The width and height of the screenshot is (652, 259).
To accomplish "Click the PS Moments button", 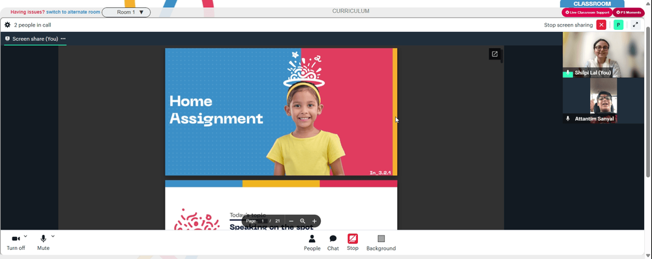I will point(629,12).
